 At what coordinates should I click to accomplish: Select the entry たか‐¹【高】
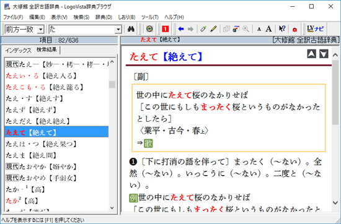(x=56, y=189)
